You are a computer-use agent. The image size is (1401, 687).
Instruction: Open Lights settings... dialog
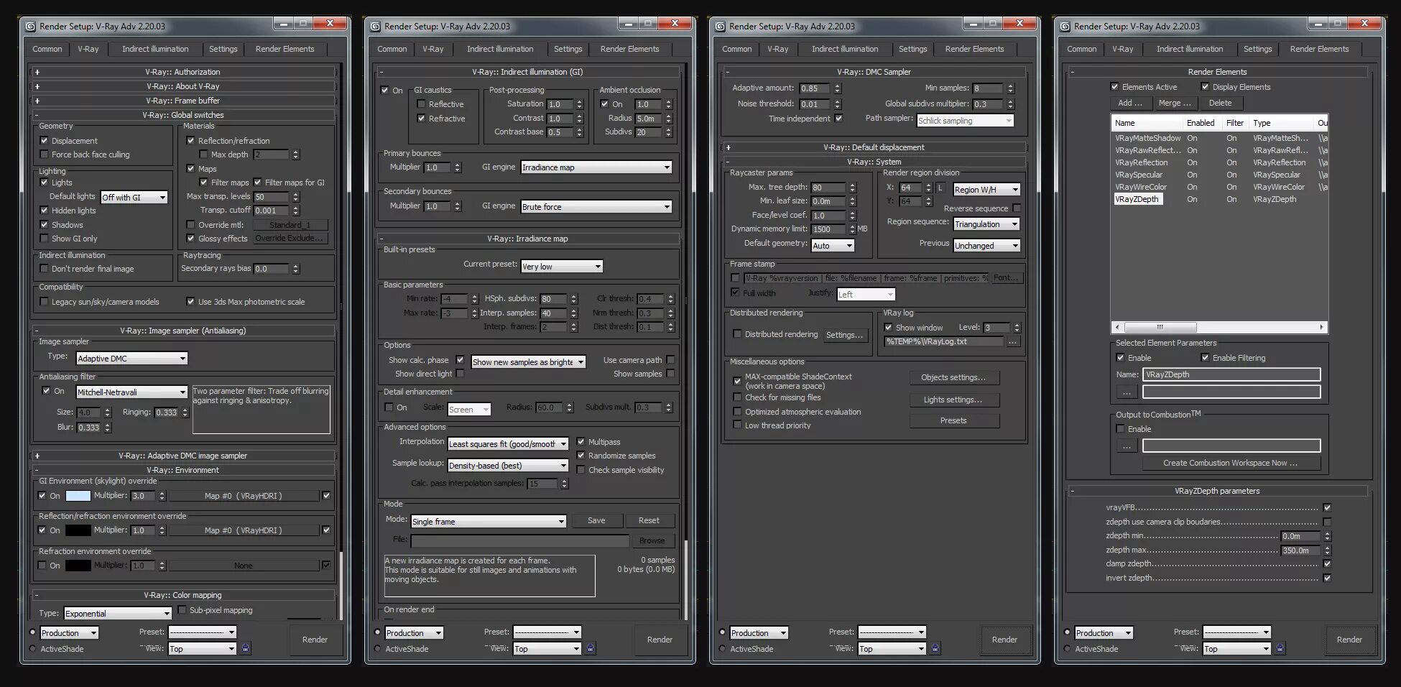953,400
